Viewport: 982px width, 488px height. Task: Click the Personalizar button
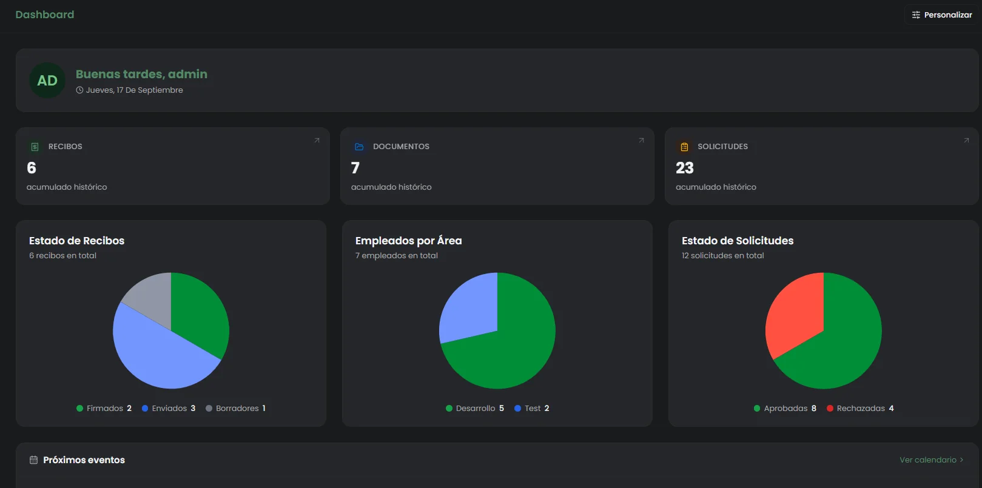[x=942, y=15]
